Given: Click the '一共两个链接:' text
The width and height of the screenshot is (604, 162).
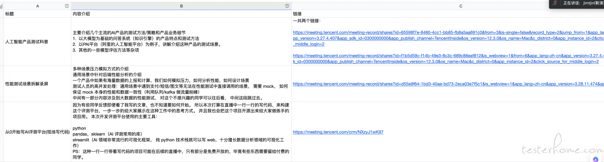Looking at the screenshot, I should point(307,21).
